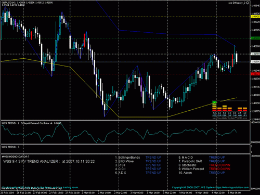Click the USD label in the currency meter
Viewport: 260px width, 195px height.
click(214, 115)
